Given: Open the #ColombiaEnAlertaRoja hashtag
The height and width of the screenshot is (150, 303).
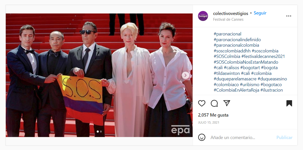Looking at the screenshot, I should (x=236, y=90).
